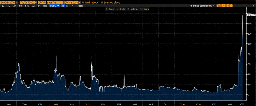
Task: Click the end date field 04/26/2023
Action: pyautogui.click(x=27, y=3)
